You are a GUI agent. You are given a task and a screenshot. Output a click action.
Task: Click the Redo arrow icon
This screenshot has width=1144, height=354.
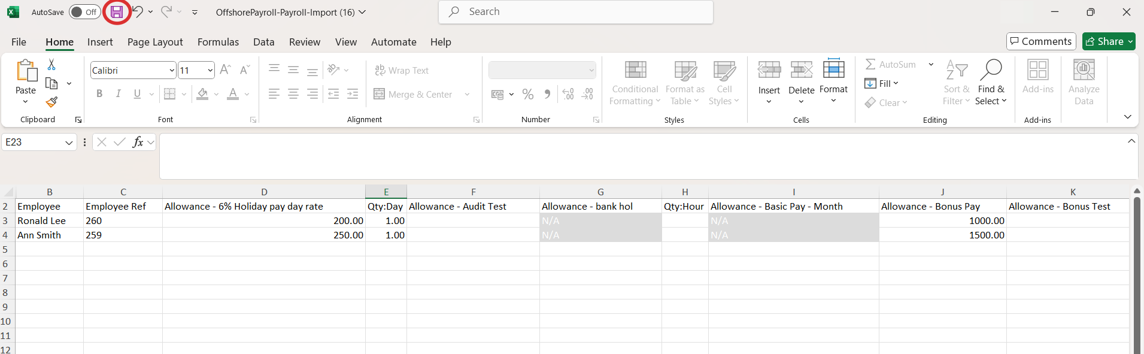[166, 11]
